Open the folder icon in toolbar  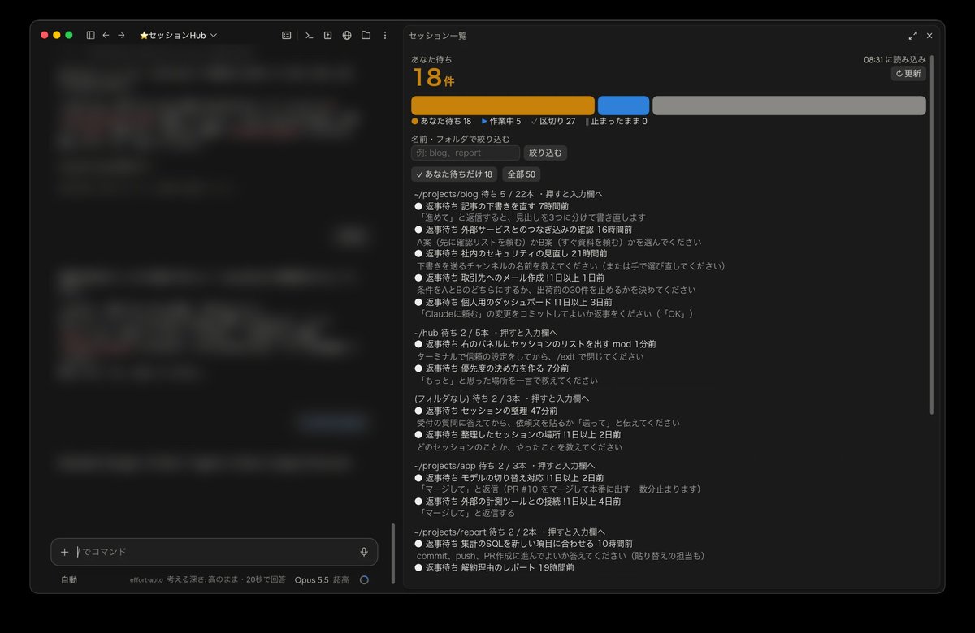click(x=366, y=35)
